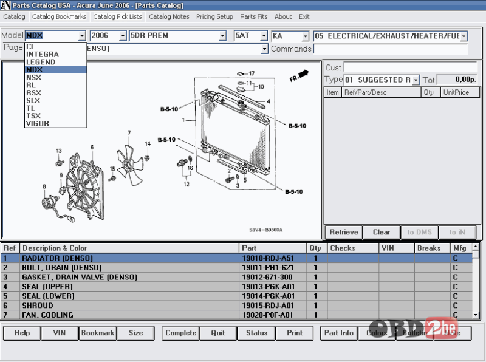This screenshot has height=362, width=486.
Task: Click the Cust input field
Action: (411, 67)
